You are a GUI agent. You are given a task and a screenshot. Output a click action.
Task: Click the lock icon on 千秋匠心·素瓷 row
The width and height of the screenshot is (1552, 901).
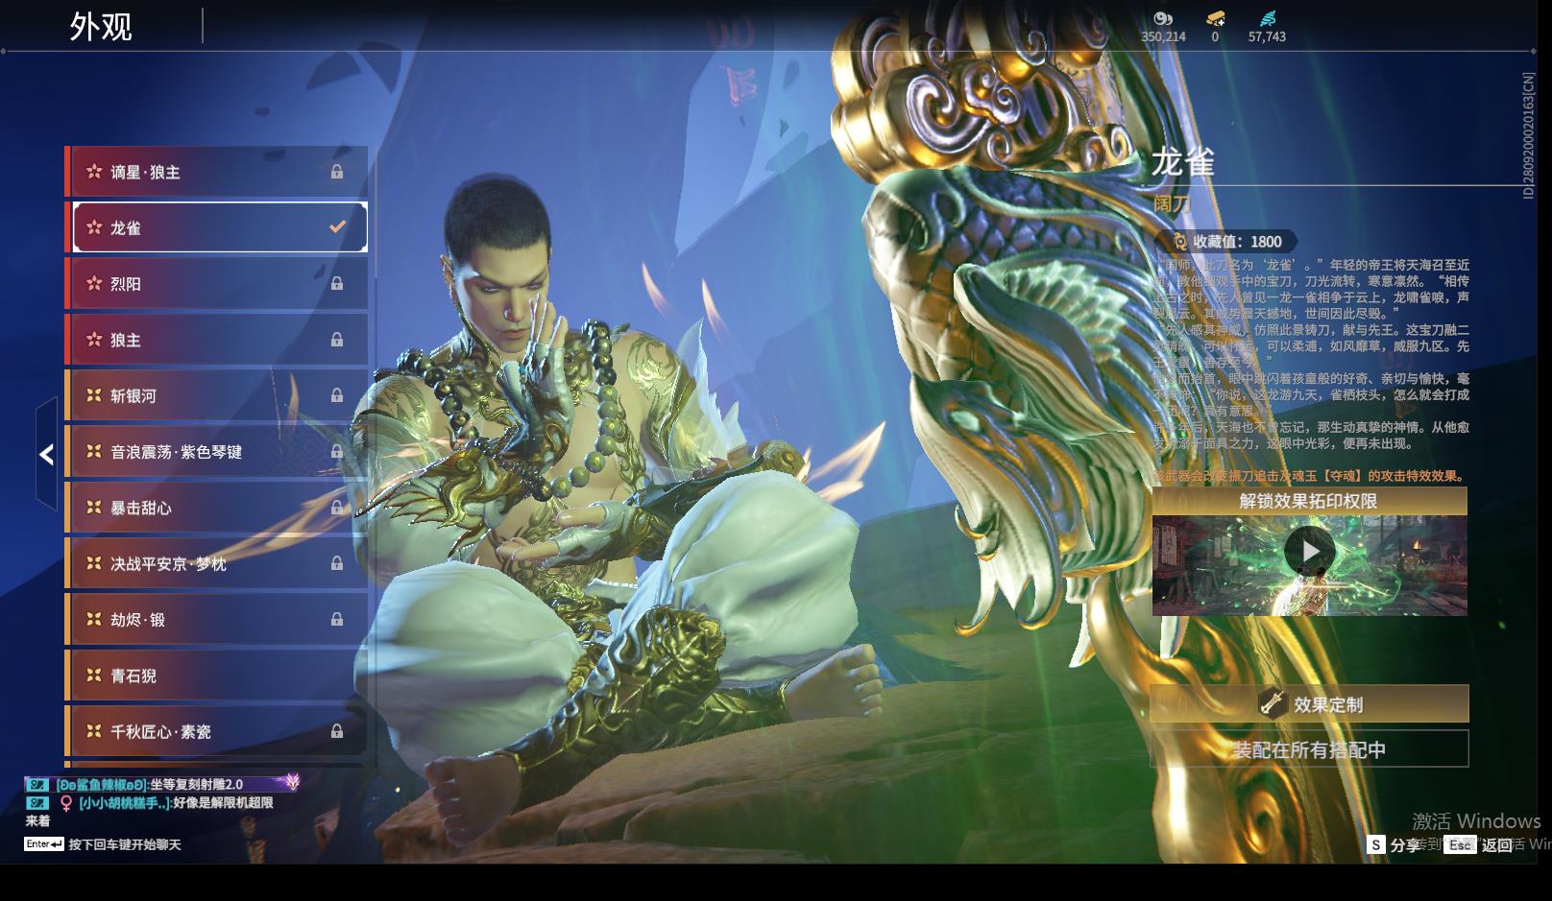click(x=337, y=731)
